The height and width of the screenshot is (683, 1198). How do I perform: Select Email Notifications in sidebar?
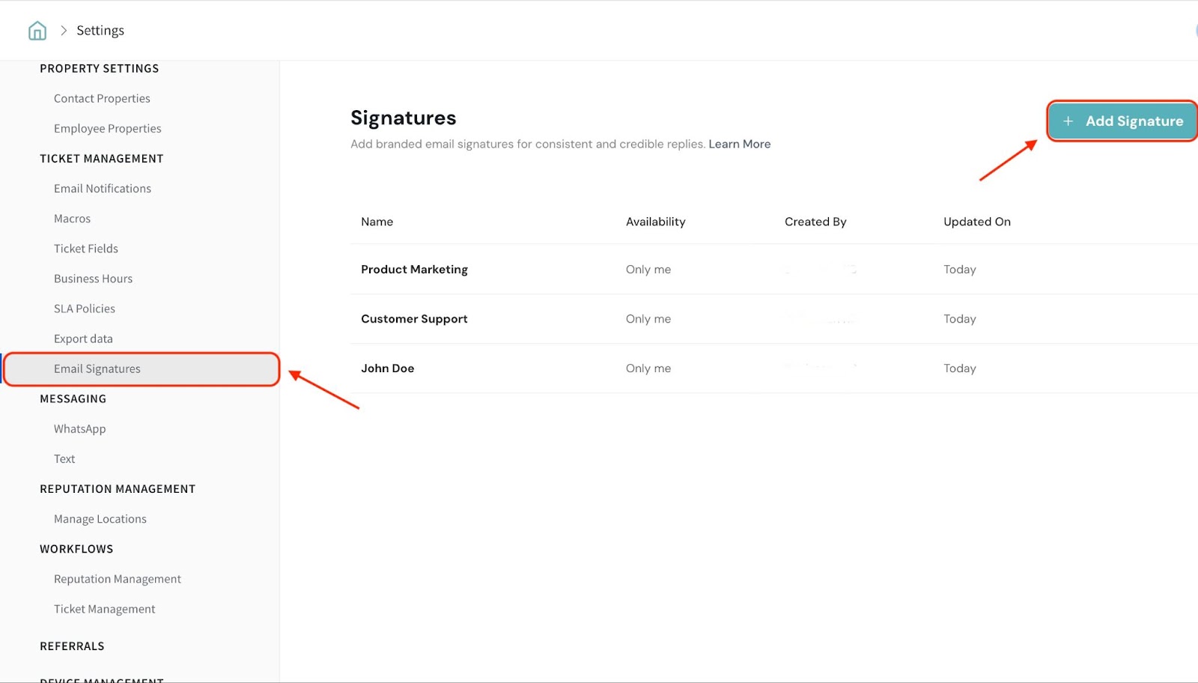coord(103,189)
